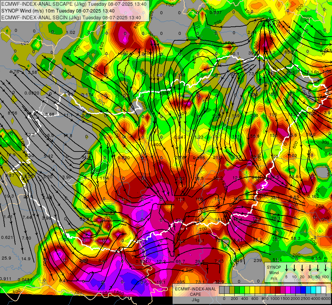Click the wind arrow above the 20 m/s label
Image resolution: width=332 pixels, height=305 pixels.
click(302, 268)
